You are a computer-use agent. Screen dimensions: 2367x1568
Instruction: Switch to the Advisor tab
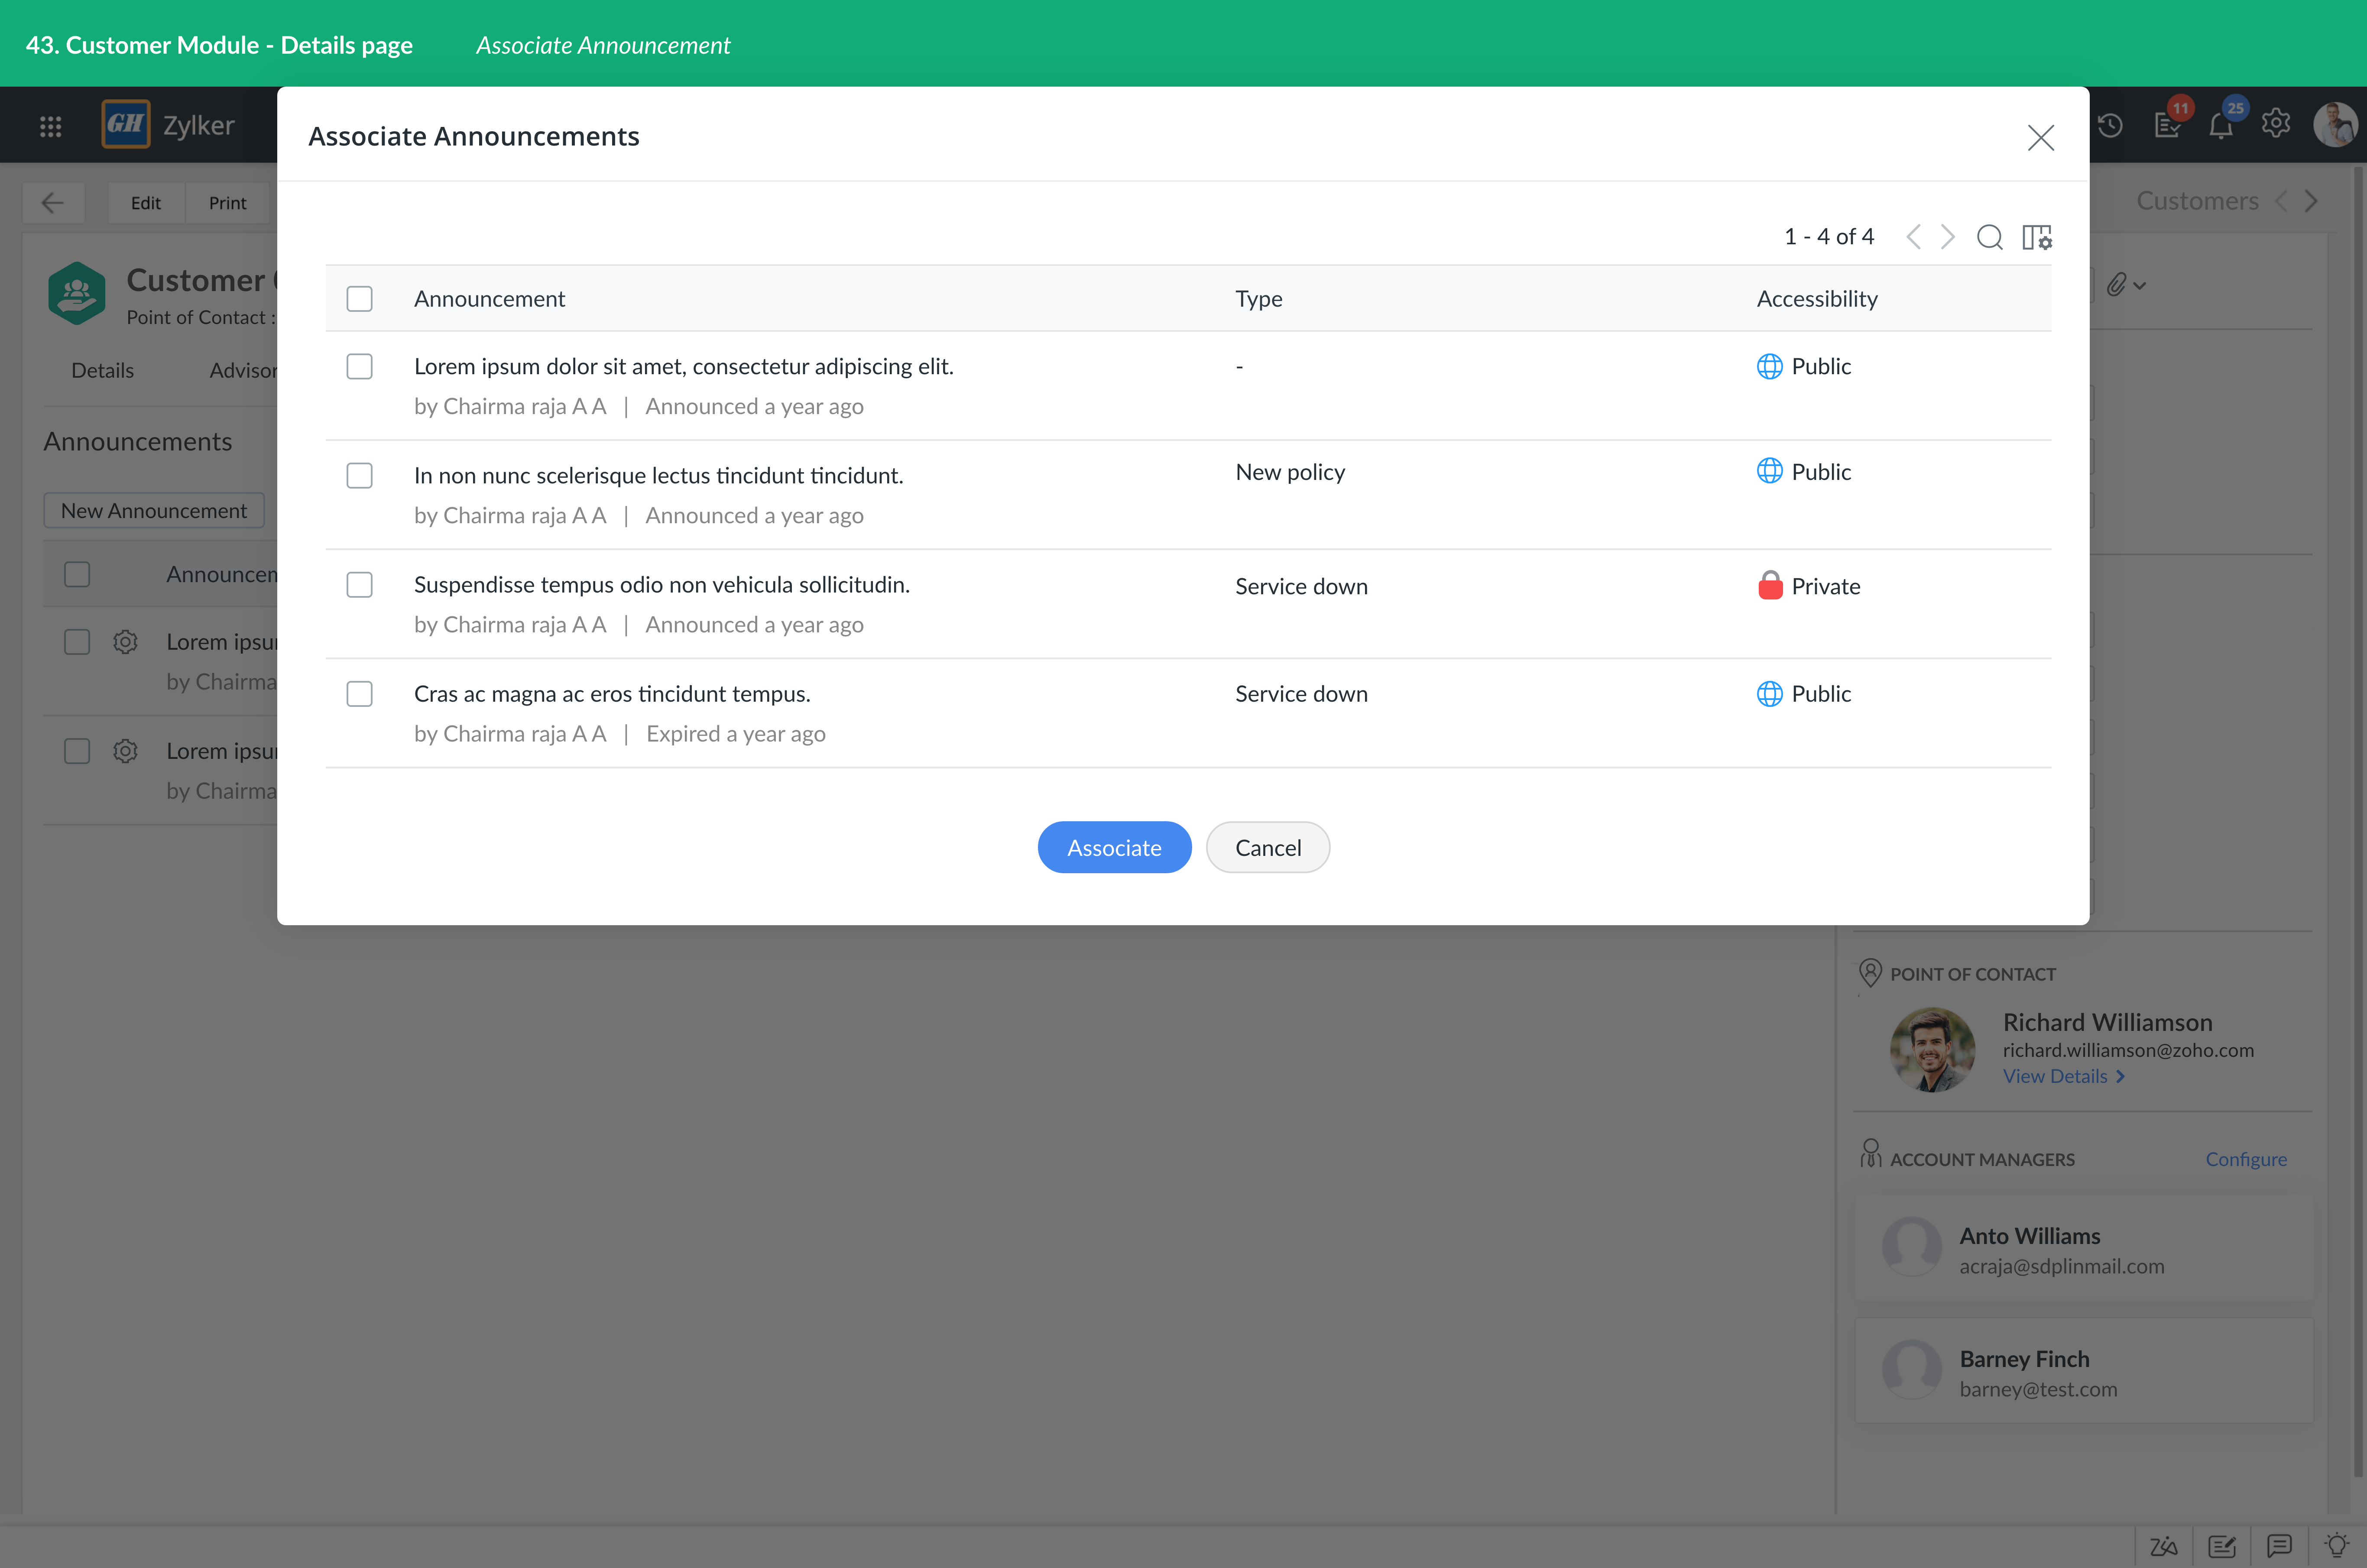click(243, 371)
